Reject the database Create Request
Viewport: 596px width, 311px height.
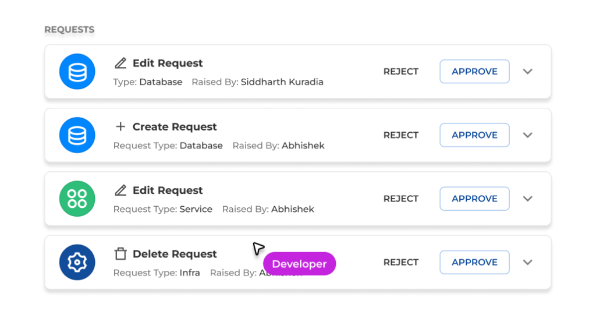click(x=401, y=135)
